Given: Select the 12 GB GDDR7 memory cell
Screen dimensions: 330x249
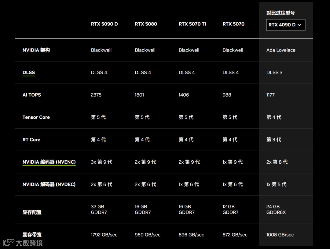Looking at the screenshot, I should [230, 209].
